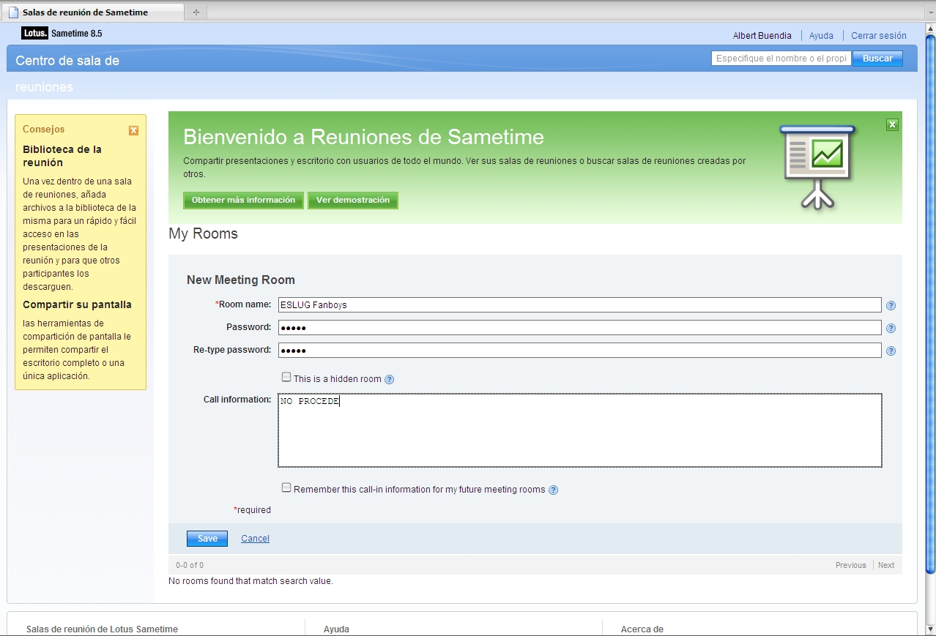Image resolution: width=936 pixels, height=636 pixels.
Task: Enable This is a hidden room checkbox
Action: pos(286,378)
